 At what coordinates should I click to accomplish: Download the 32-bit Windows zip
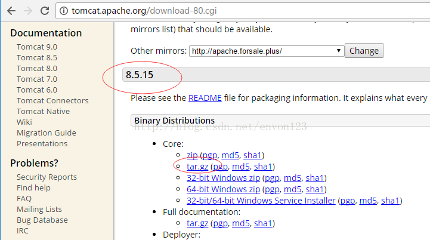pyautogui.click(x=223, y=178)
